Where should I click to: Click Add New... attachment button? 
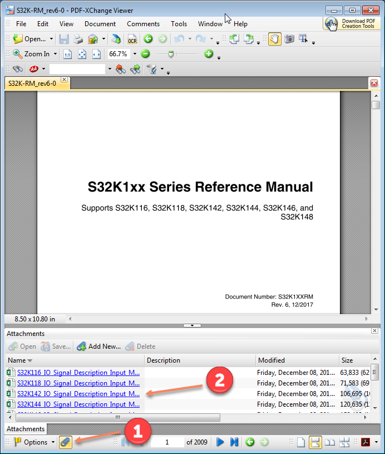98,346
